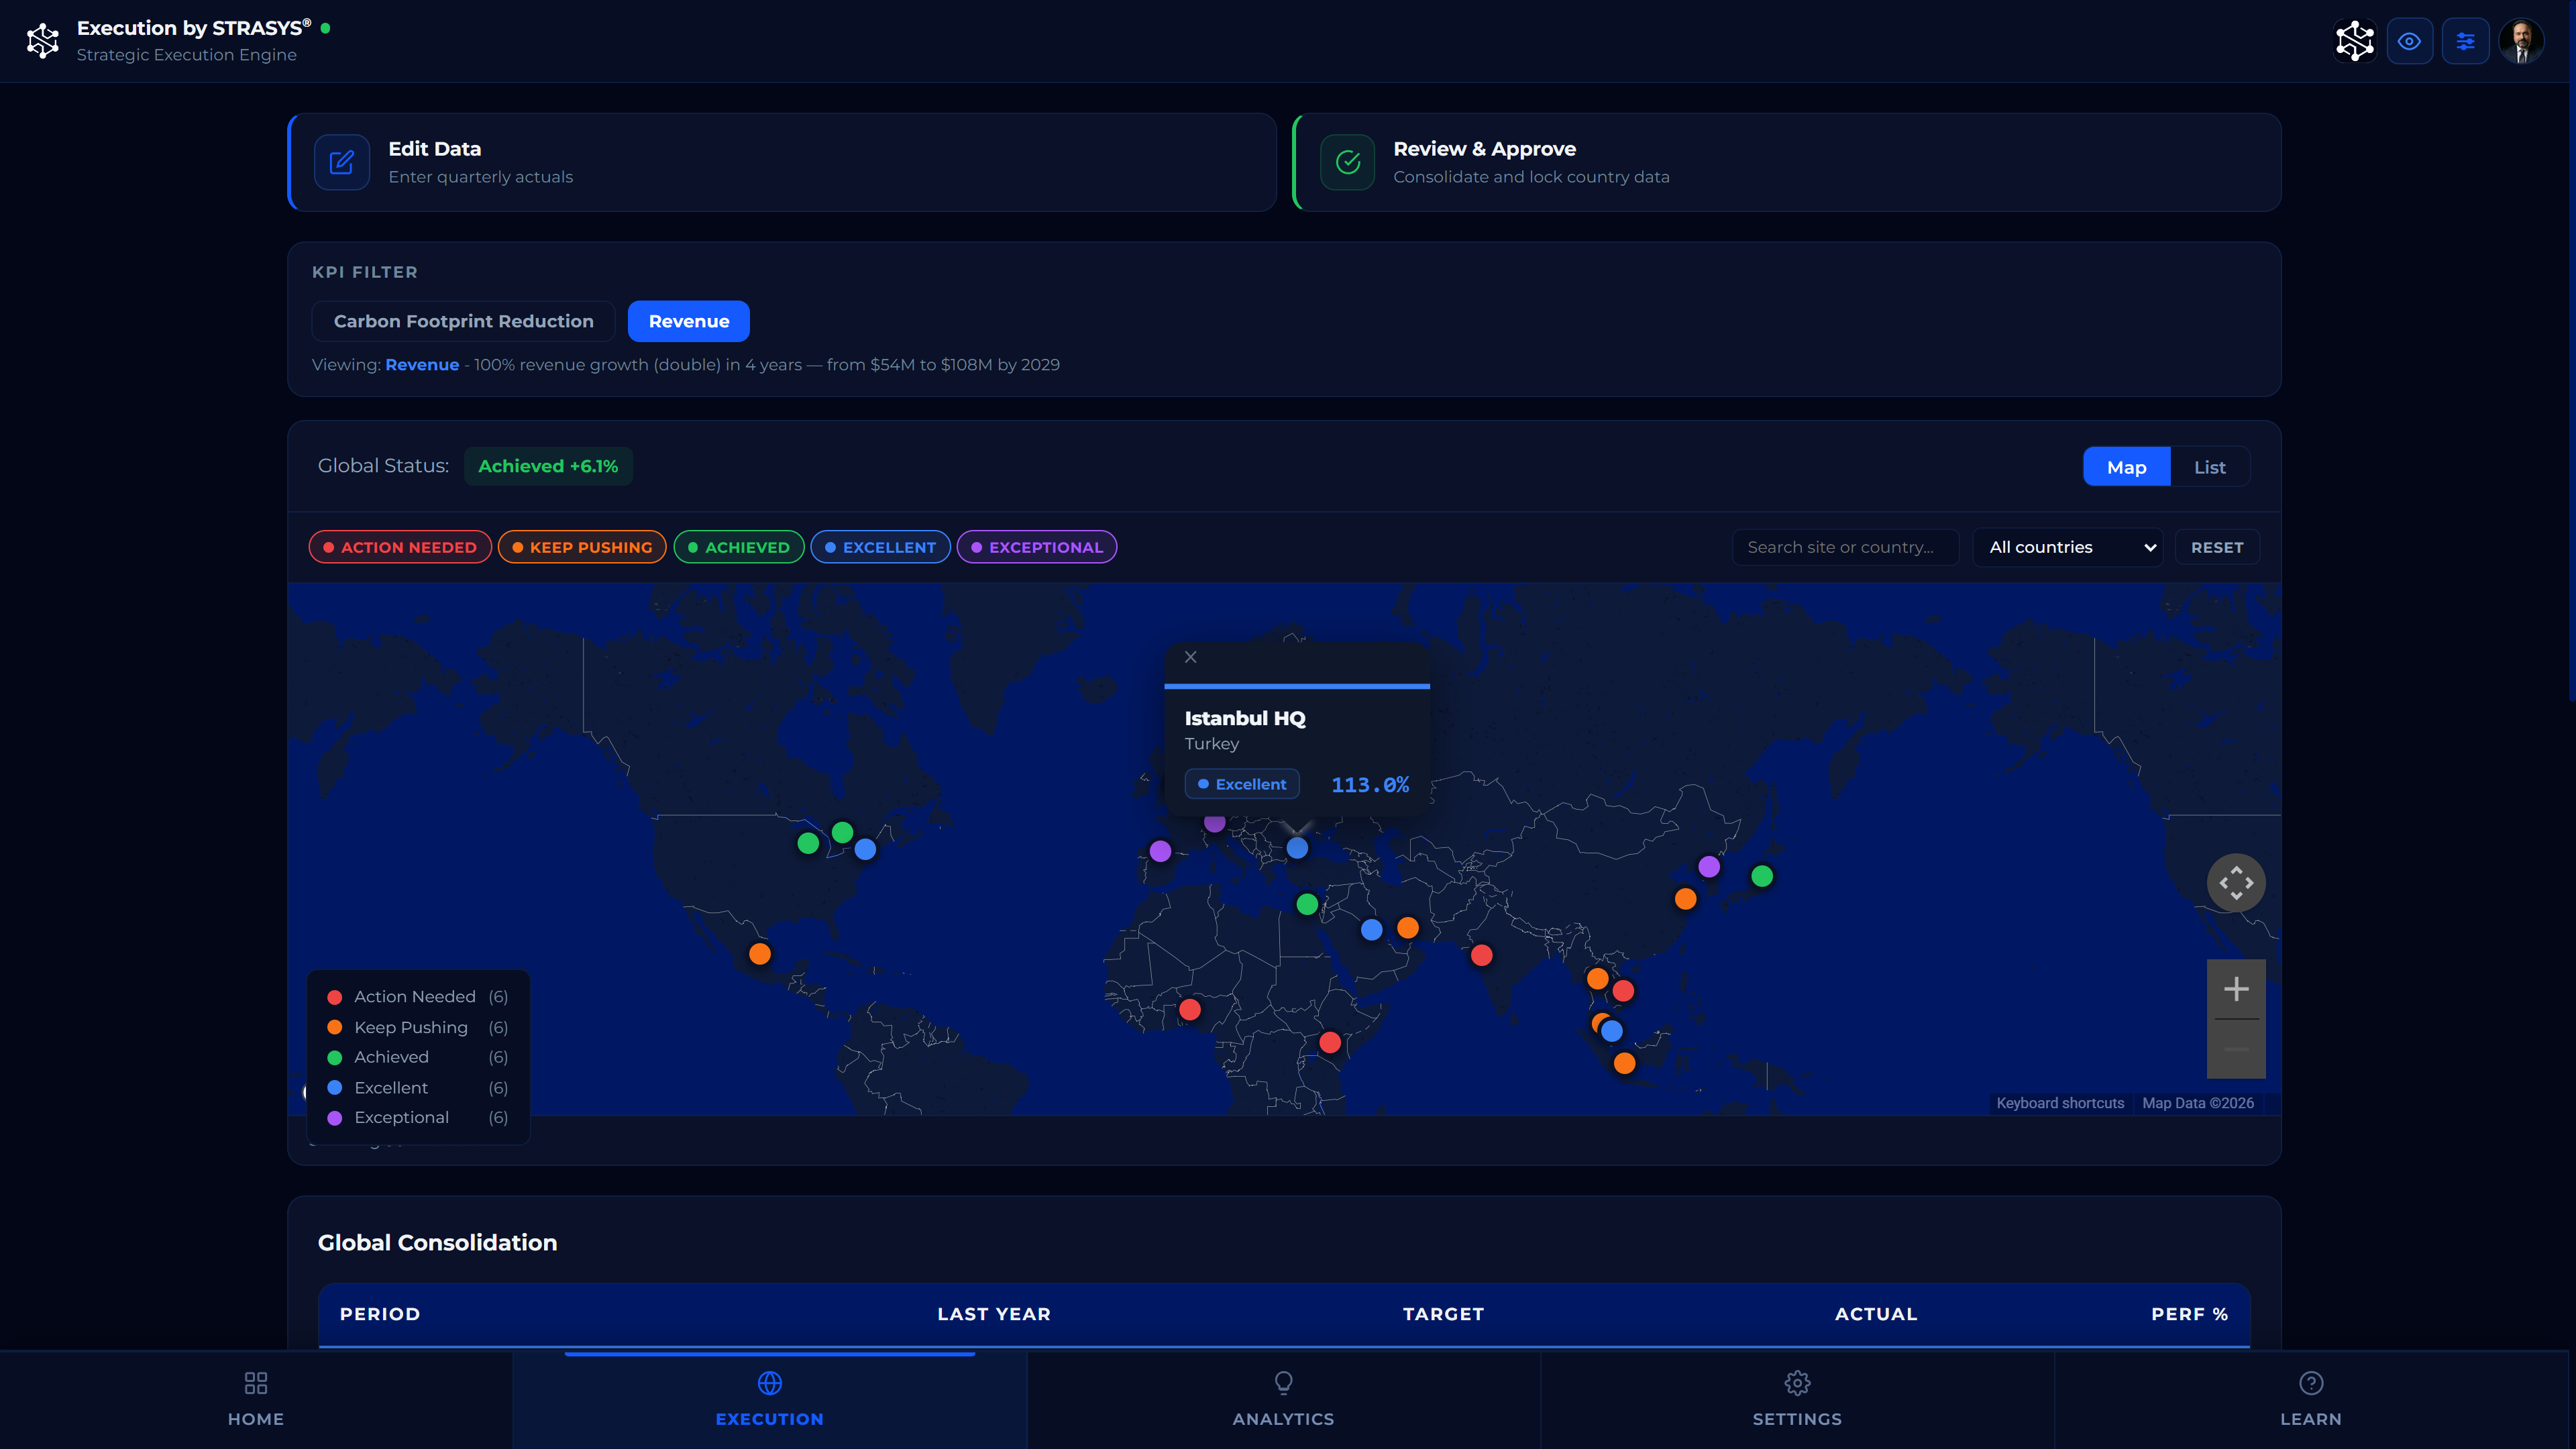Screen dimensions: 2576x1449
Task: Click the PERIOD column header
Action: (x=380, y=1314)
